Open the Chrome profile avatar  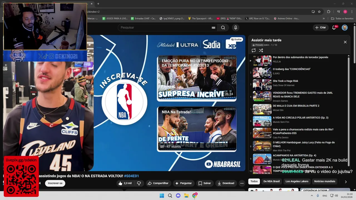point(345,12)
